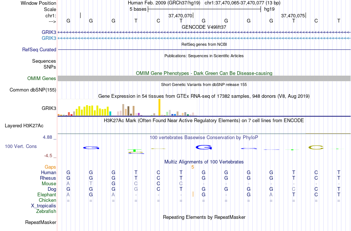The image size is (351, 231).
Task: Click the OMIM Genes label
Action: point(42,79)
